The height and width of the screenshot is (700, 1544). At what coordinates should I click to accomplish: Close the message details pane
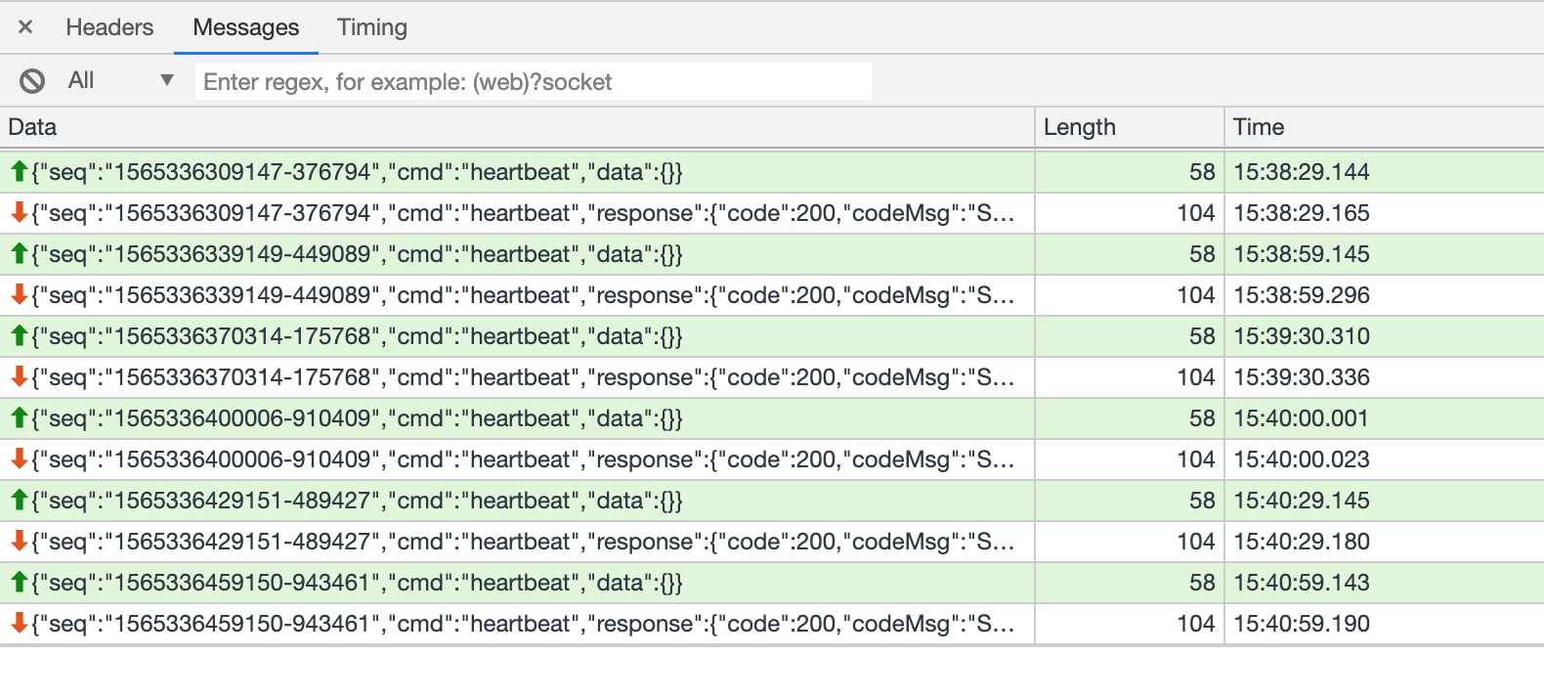point(25,27)
